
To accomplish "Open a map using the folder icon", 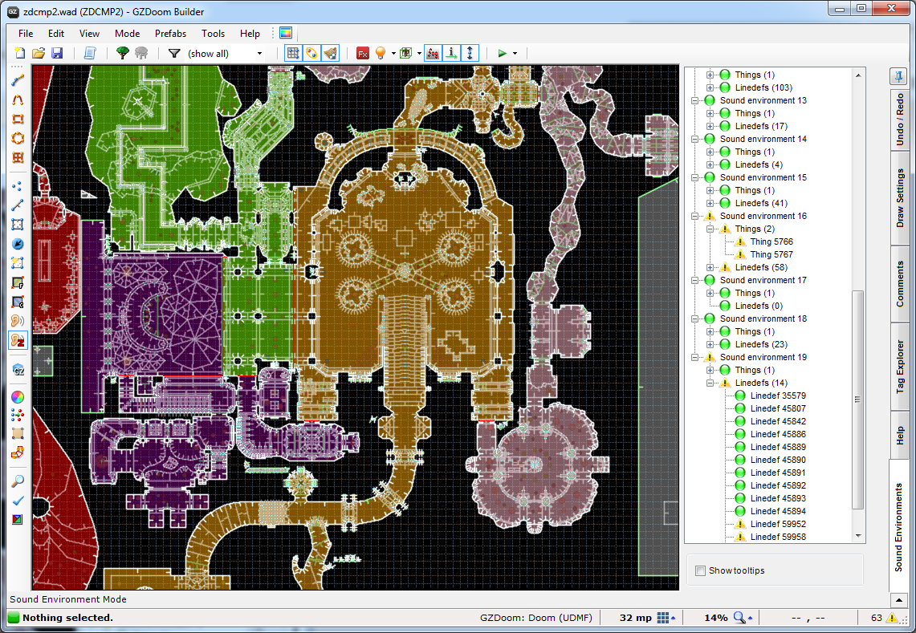I will pyautogui.click(x=39, y=53).
